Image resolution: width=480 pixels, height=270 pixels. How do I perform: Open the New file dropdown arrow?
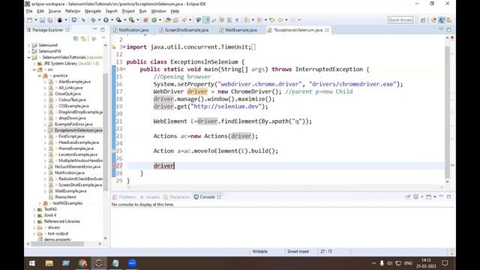coord(35,20)
